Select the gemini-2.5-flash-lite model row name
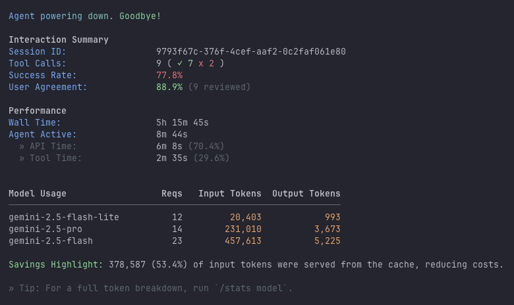This screenshot has height=305, width=514. click(64, 217)
